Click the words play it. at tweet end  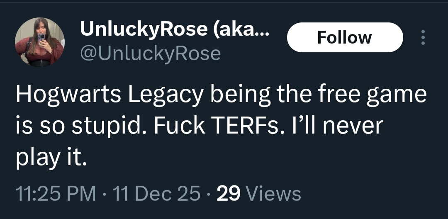[51, 158]
